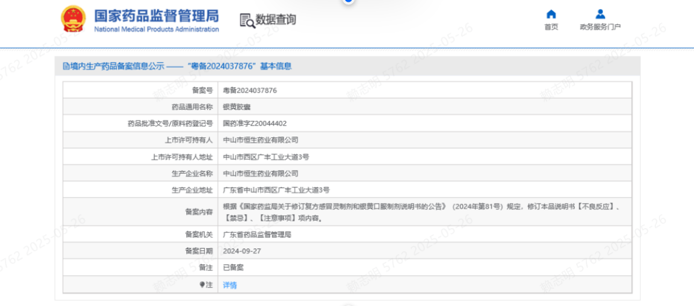694x306 pixels.
Task: Open 政务服务门户 text label
Action: click(600, 27)
